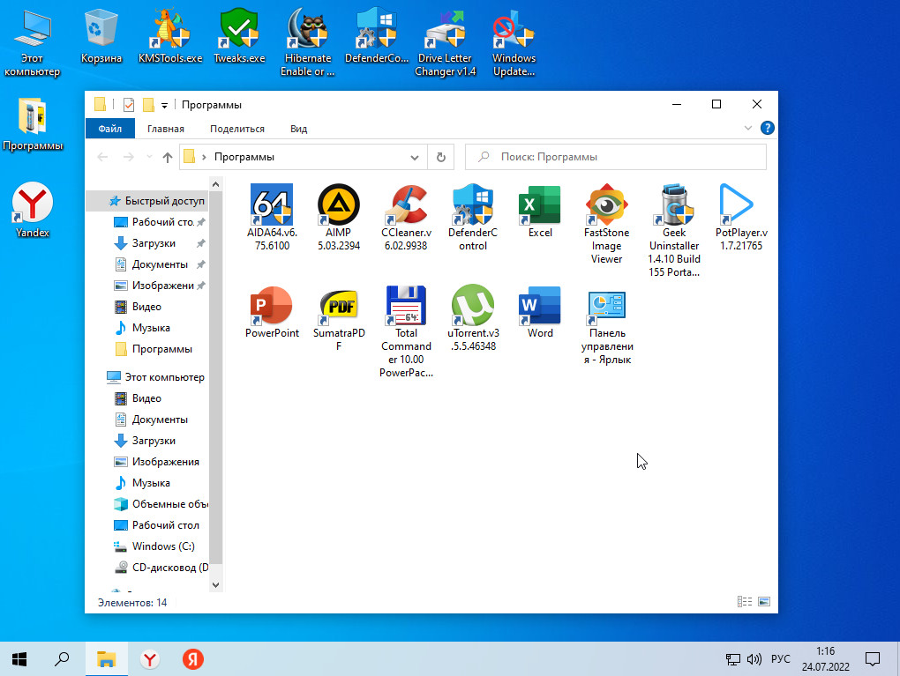The height and width of the screenshot is (676, 900).
Task: Open taskbar search magnifier
Action: pos(62,659)
